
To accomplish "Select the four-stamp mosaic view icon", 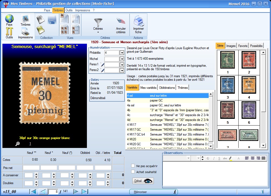I will tap(65, 29).
